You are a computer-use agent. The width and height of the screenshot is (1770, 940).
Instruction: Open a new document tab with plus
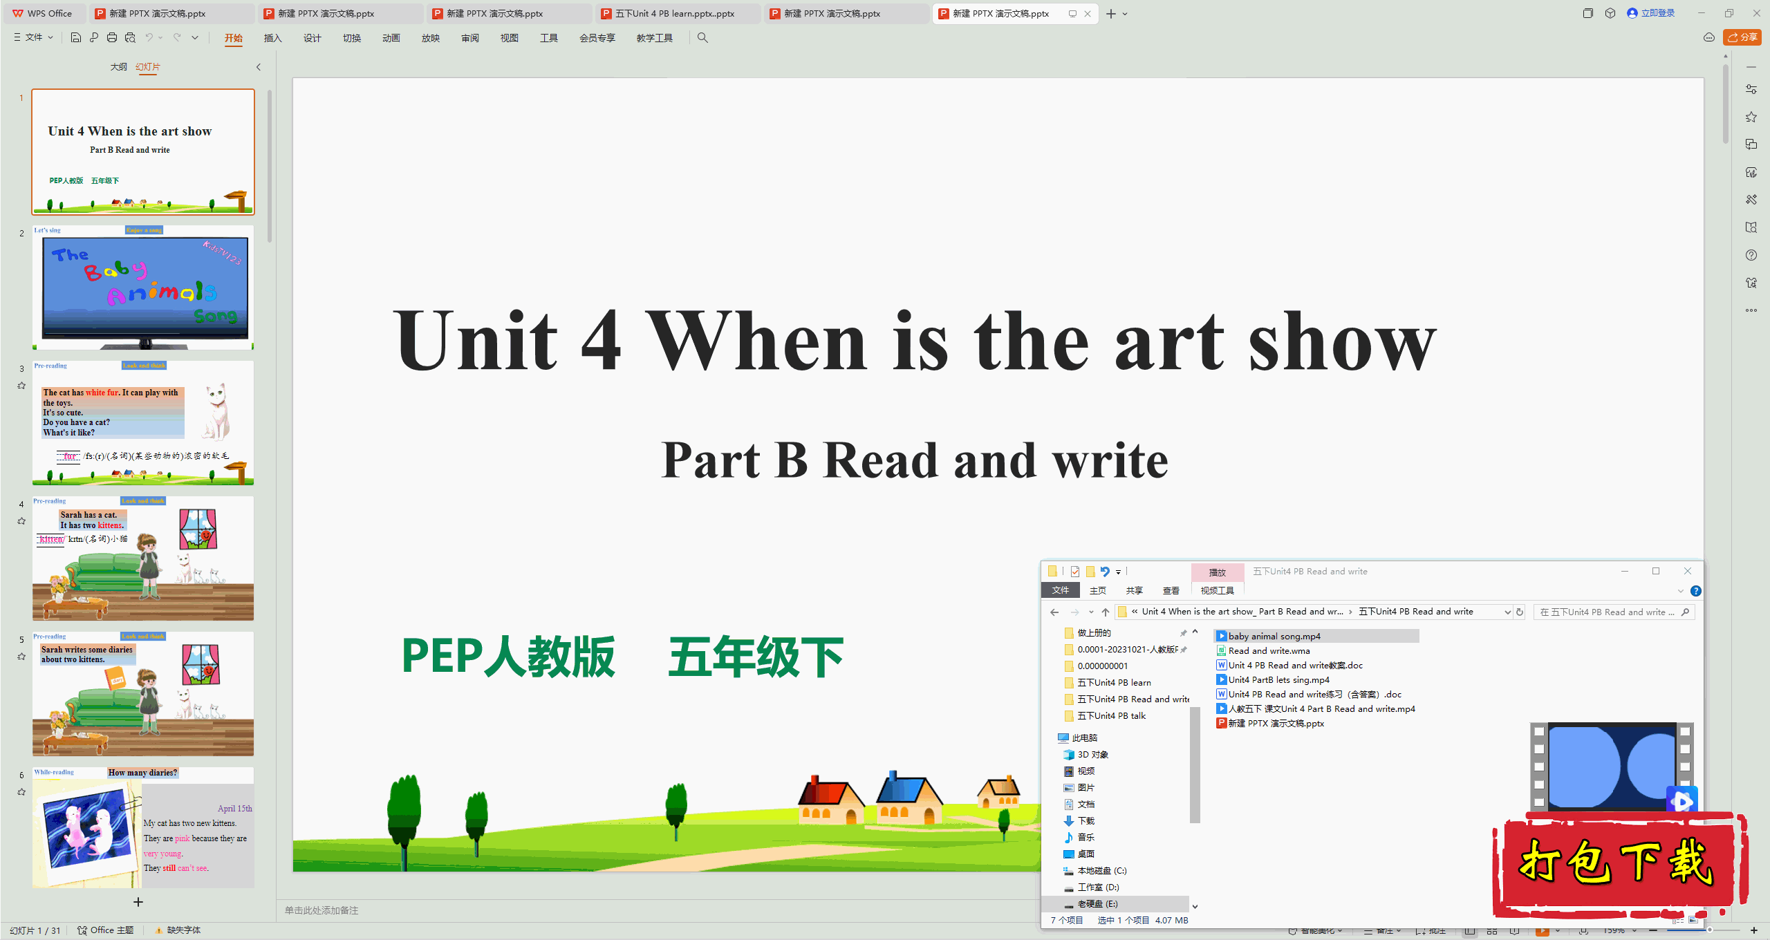1110,14
